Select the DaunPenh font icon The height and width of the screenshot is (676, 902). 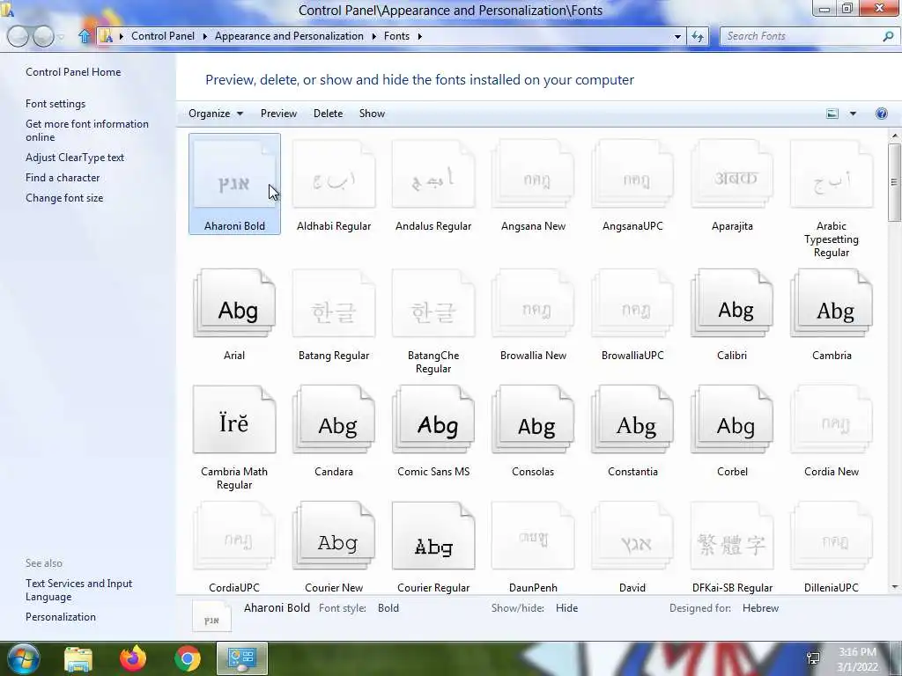[533, 536]
